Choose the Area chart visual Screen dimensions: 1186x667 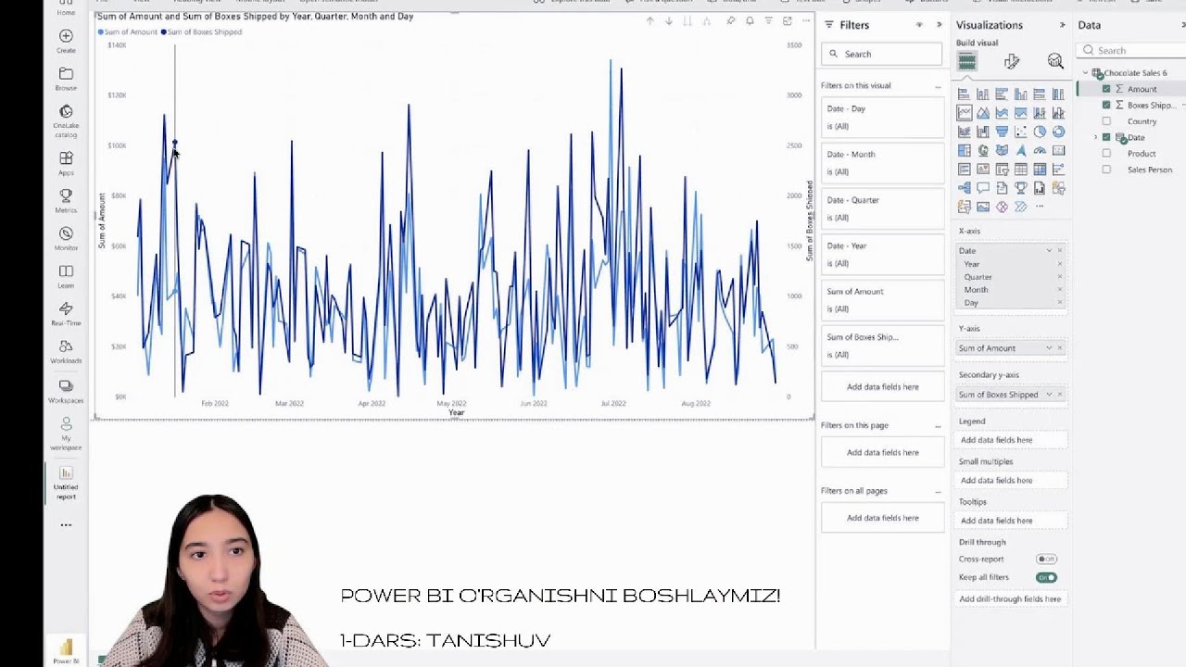(983, 113)
